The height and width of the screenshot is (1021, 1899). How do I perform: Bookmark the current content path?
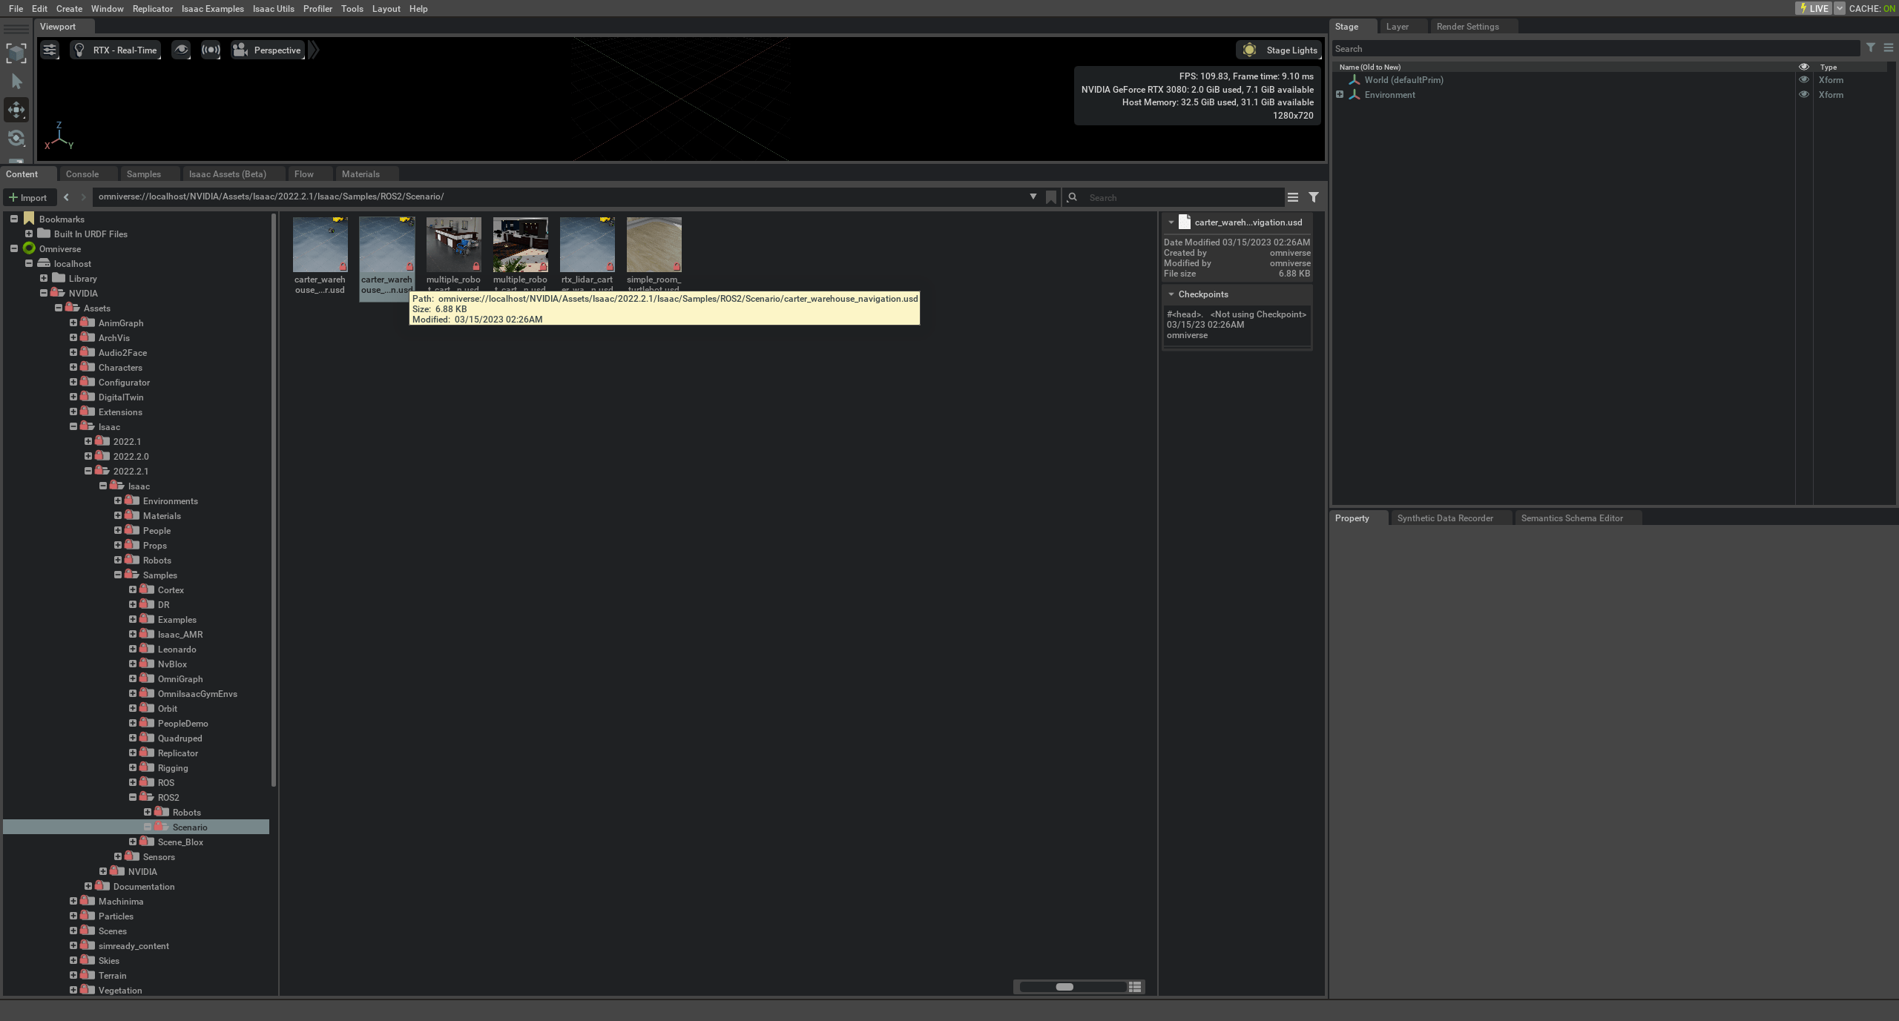(1051, 197)
